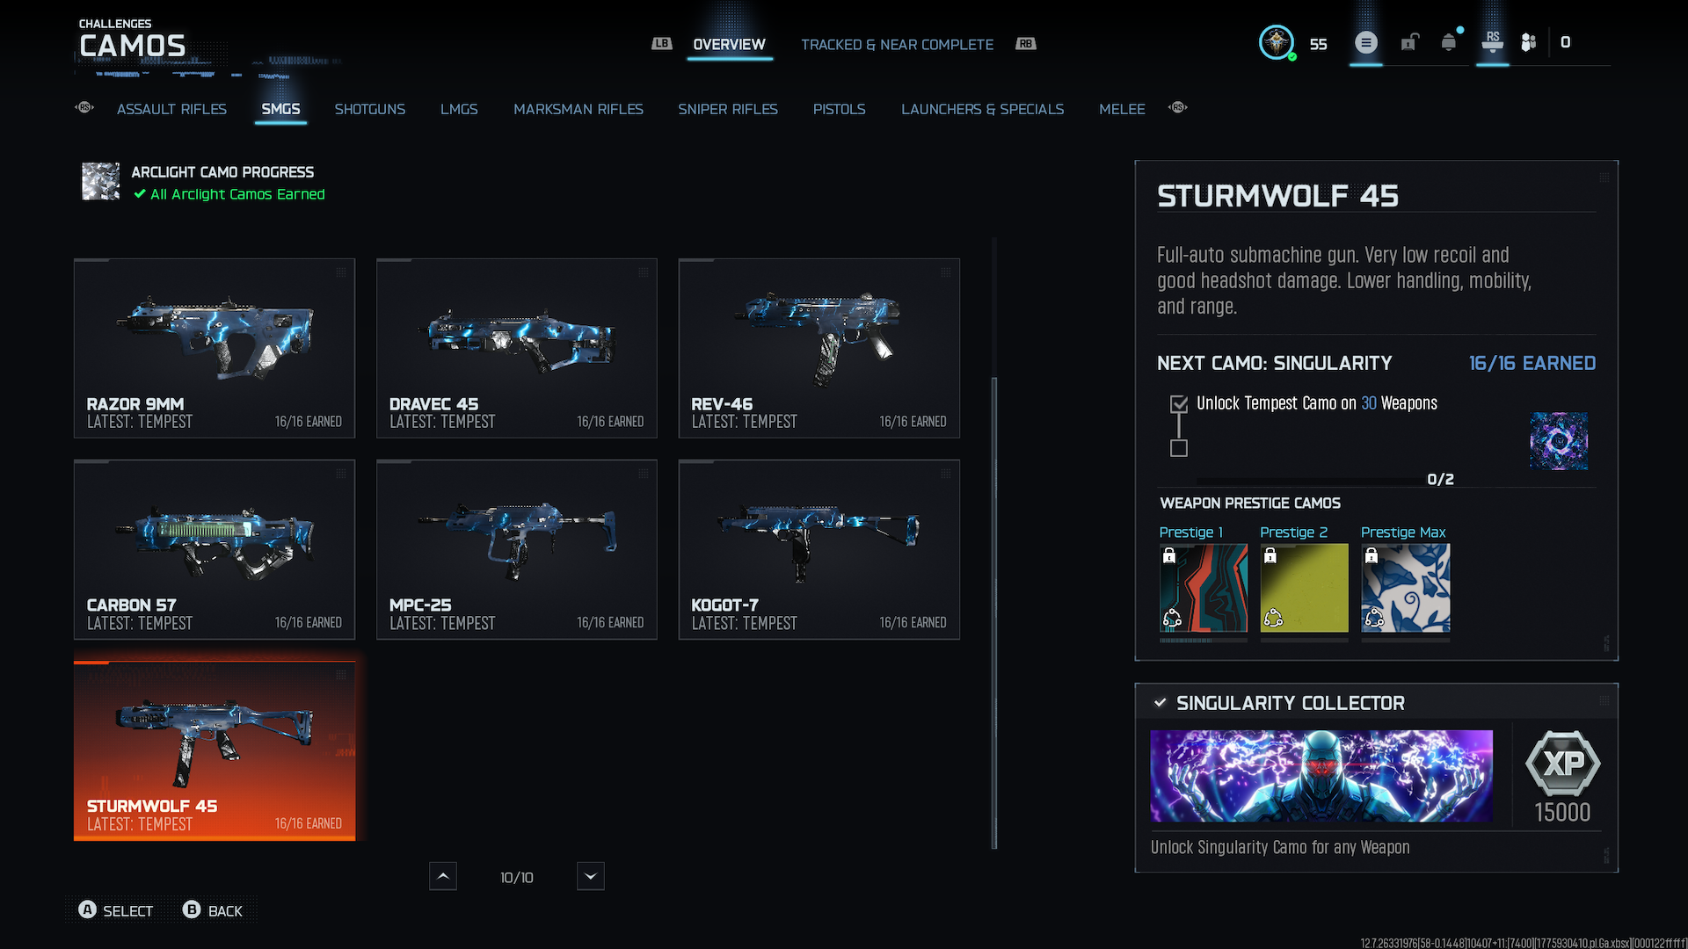The height and width of the screenshot is (949, 1688).
Task: Open the Launchers & Specials category
Action: pyautogui.click(x=982, y=109)
